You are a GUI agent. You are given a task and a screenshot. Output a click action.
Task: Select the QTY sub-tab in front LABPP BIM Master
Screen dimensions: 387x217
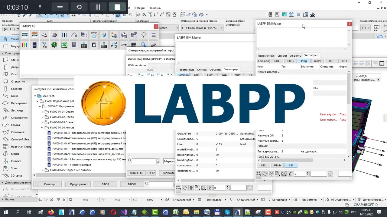[345, 61]
